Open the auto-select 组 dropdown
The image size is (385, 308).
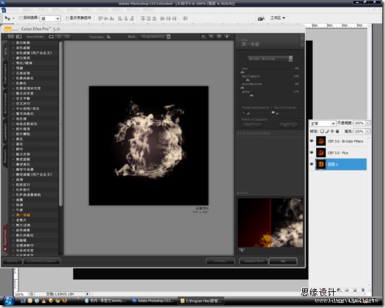click(x=51, y=18)
